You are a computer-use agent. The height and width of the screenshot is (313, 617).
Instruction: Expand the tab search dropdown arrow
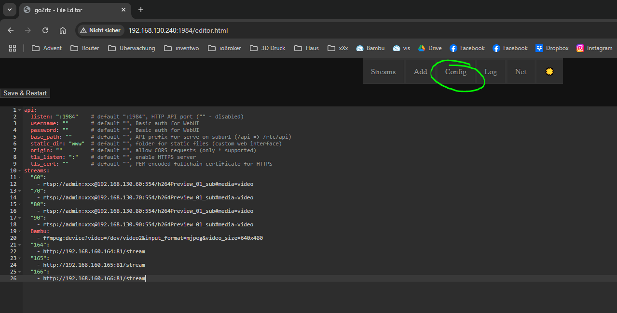click(x=9, y=10)
